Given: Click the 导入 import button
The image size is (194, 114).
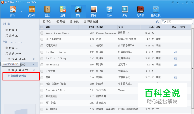Looking at the screenshot, I should click(x=47, y=22).
